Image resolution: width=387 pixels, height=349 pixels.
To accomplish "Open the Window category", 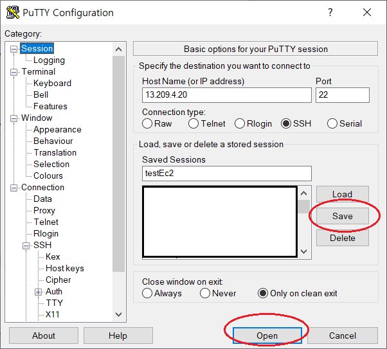I will click(37, 118).
